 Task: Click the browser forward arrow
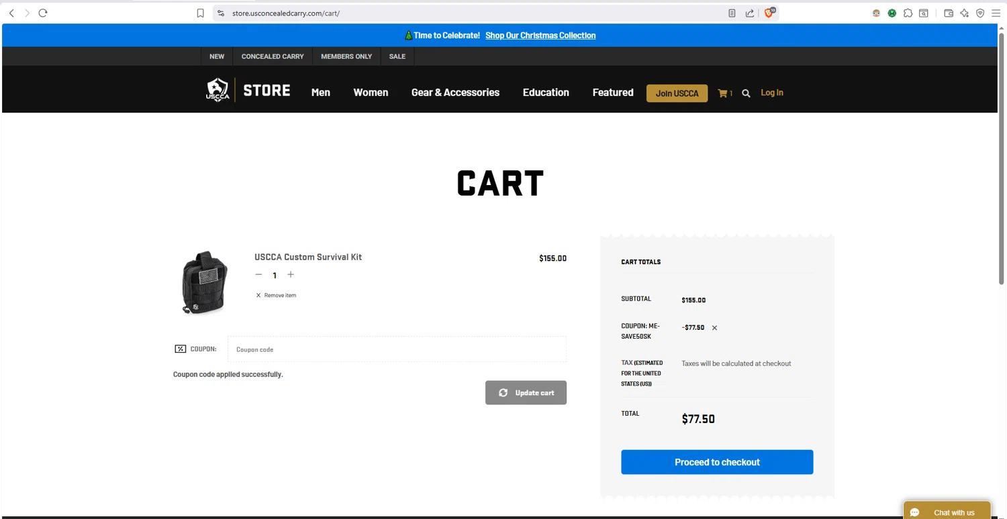point(28,13)
